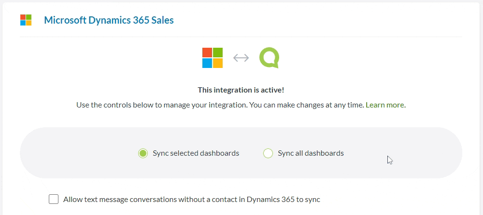Click the blue square of large Microsoft logo
The height and width of the screenshot is (215, 483).
coord(207,63)
